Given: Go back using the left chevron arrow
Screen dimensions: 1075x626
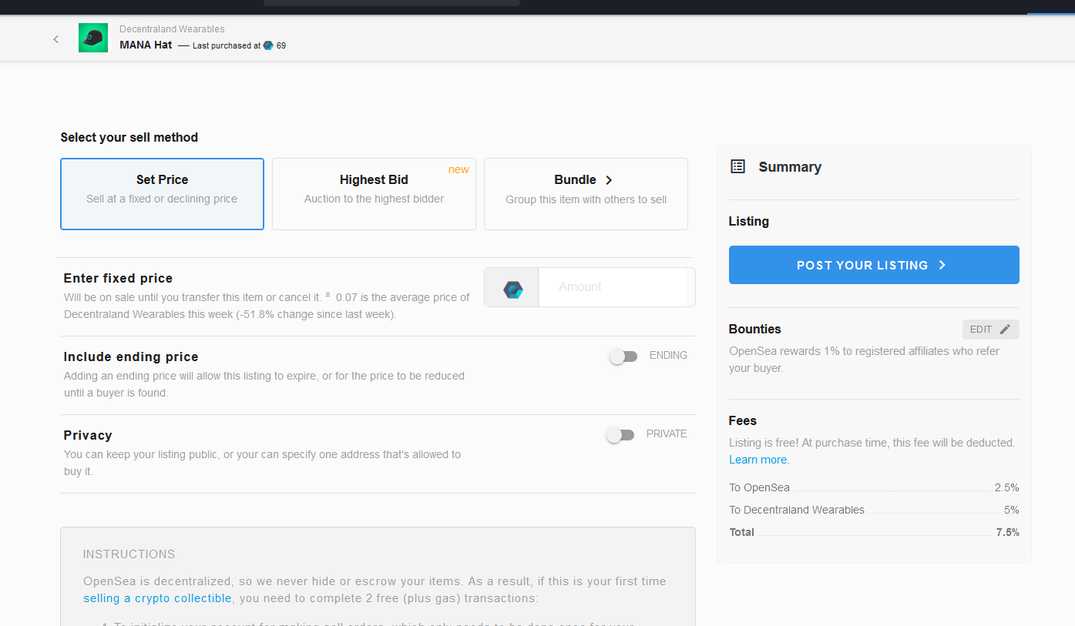Looking at the screenshot, I should [x=55, y=39].
